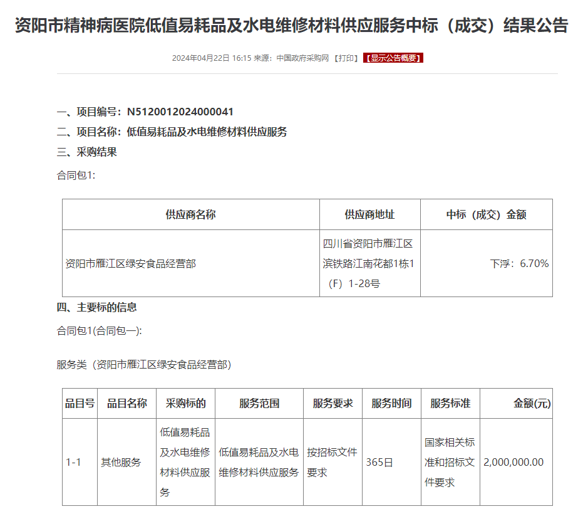
Task: Click the 中标（成交）金额 column header
Action: tap(487, 215)
